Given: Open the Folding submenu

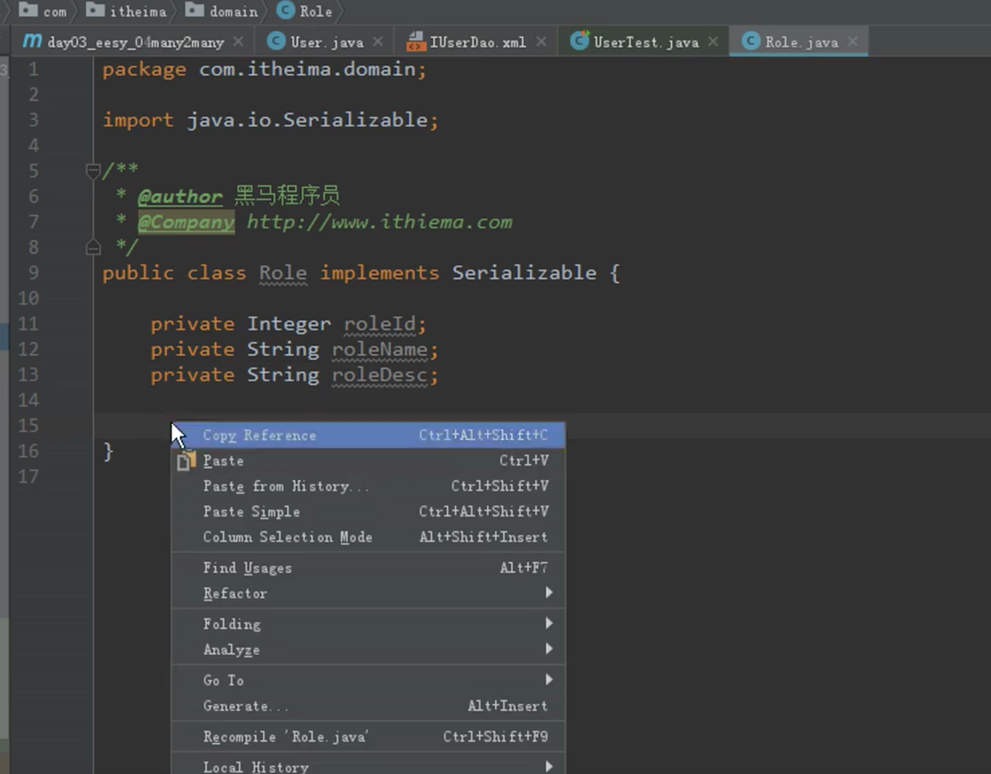Looking at the screenshot, I should coord(368,623).
